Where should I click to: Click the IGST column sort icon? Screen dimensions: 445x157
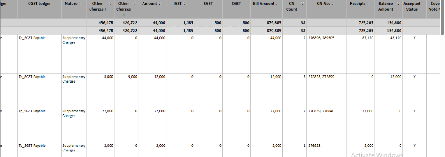point(184,4)
